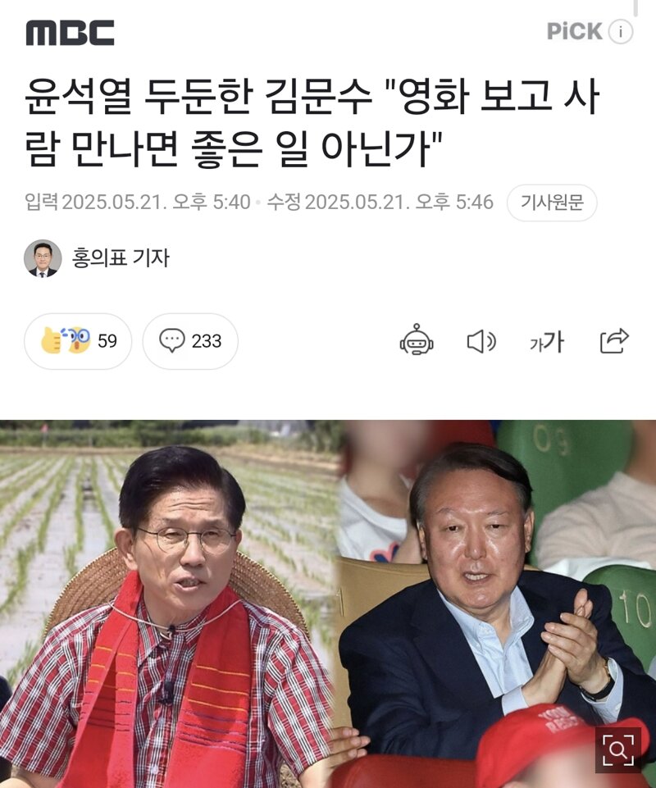This screenshot has height=788, width=656.
Task: Enlarge the photo with magnifier icon
Action: coord(617,750)
